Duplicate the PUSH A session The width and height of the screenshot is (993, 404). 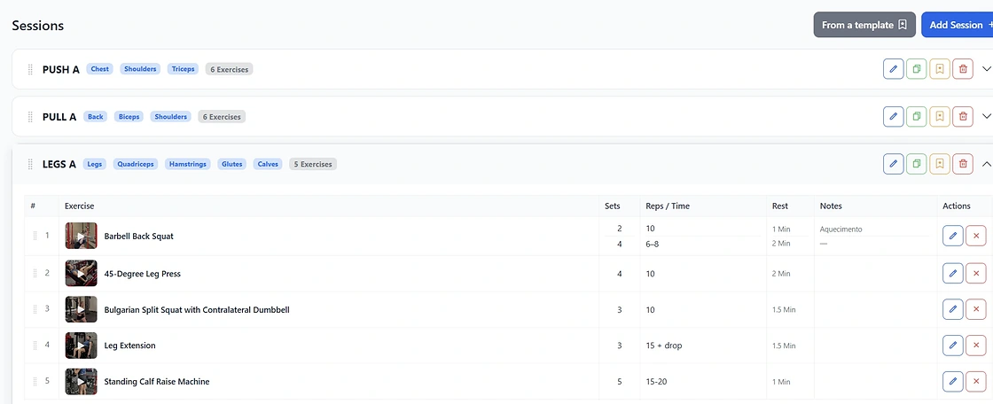(917, 69)
